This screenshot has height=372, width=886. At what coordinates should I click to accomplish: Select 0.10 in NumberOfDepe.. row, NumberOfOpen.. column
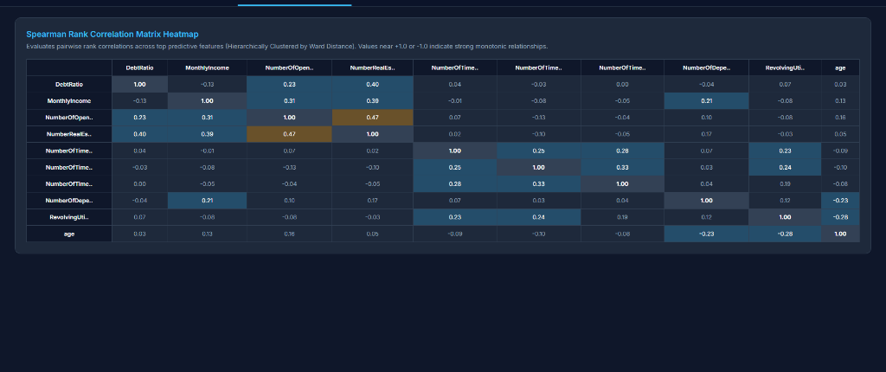(x=289, y=201)
